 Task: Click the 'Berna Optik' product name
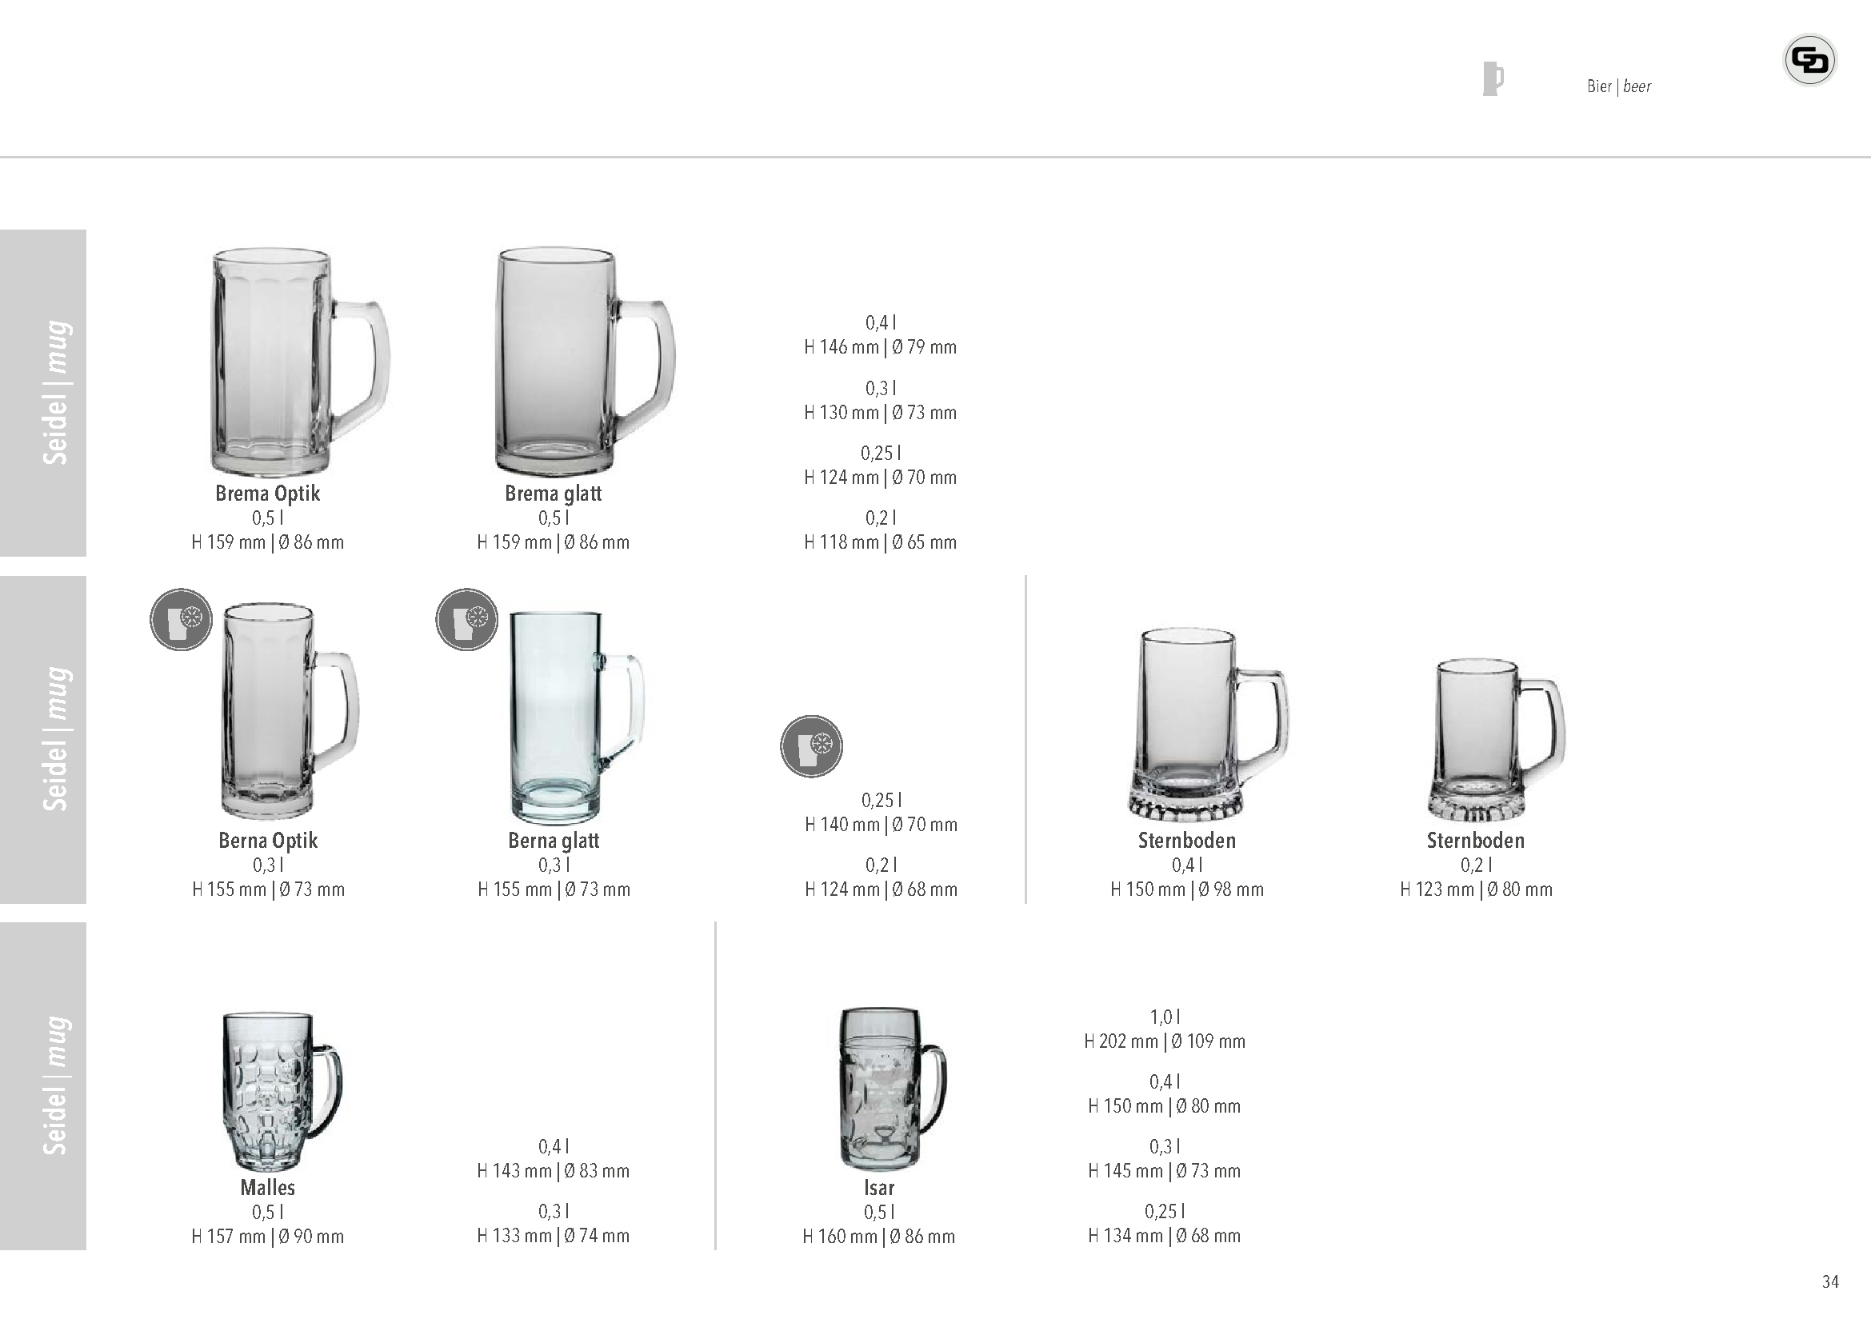point(268,841)
